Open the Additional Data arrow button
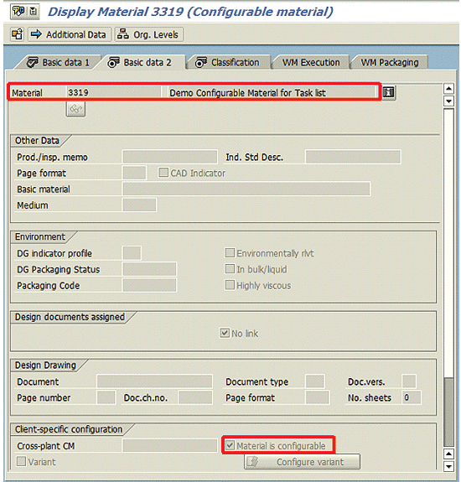Viewport: 461px width, 482px height. tap(69, 34)
